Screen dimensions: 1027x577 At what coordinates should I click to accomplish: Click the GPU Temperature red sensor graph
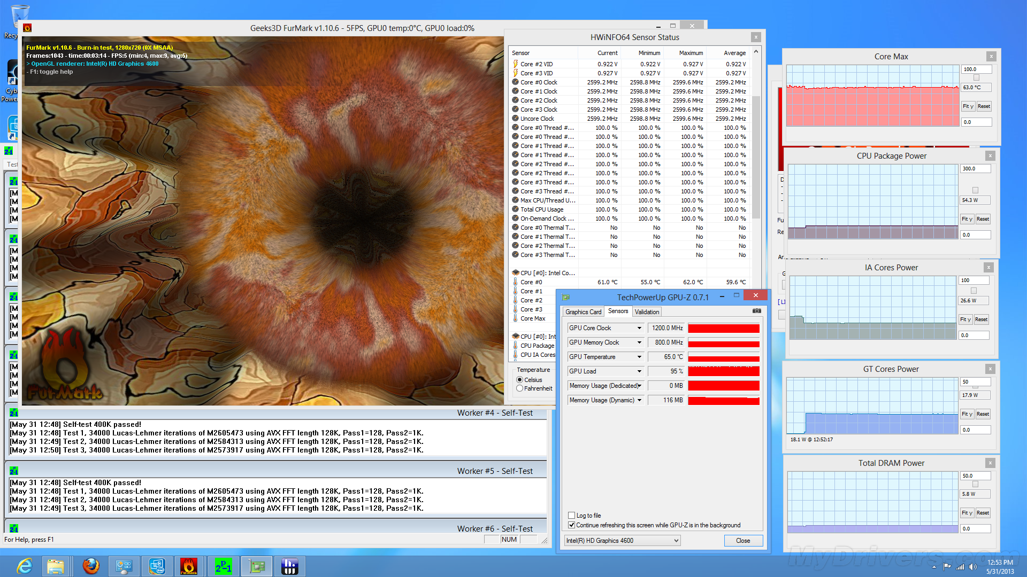point(724,357)
